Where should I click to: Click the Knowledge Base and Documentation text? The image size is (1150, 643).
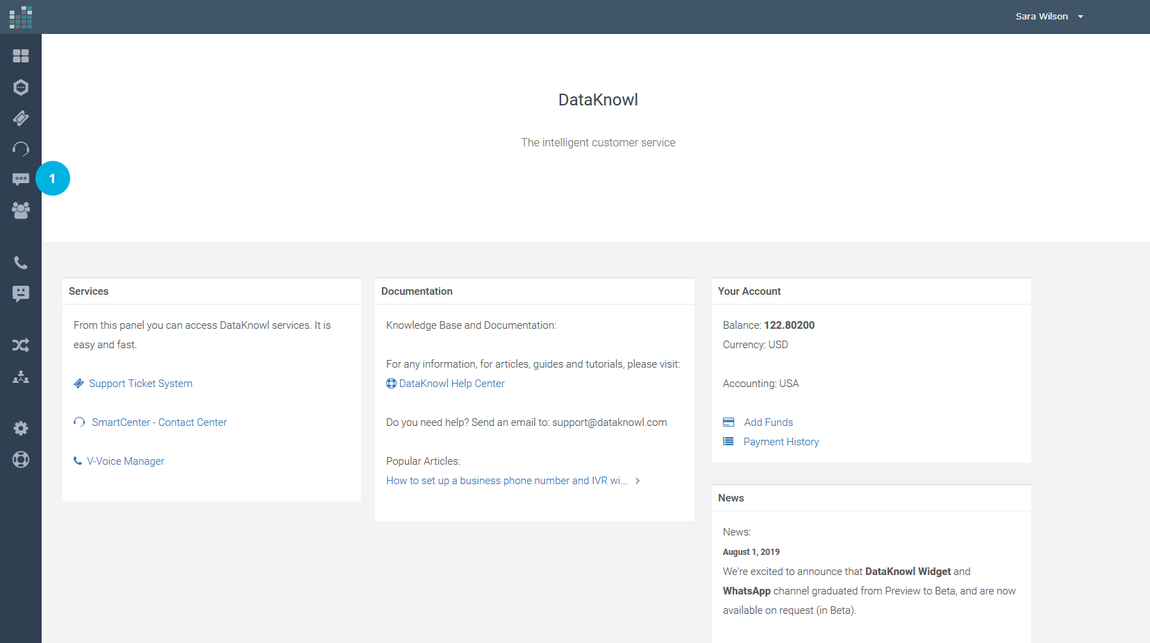pyautogui.click(x=471, y=325)
